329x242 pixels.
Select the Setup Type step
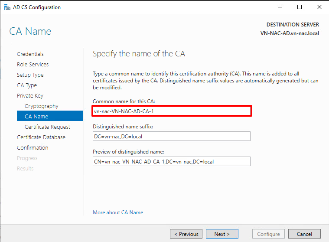(x=30, y=75)
